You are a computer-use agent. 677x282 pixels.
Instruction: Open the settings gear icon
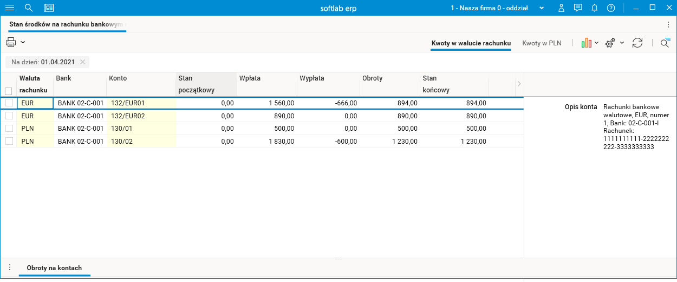610,43
